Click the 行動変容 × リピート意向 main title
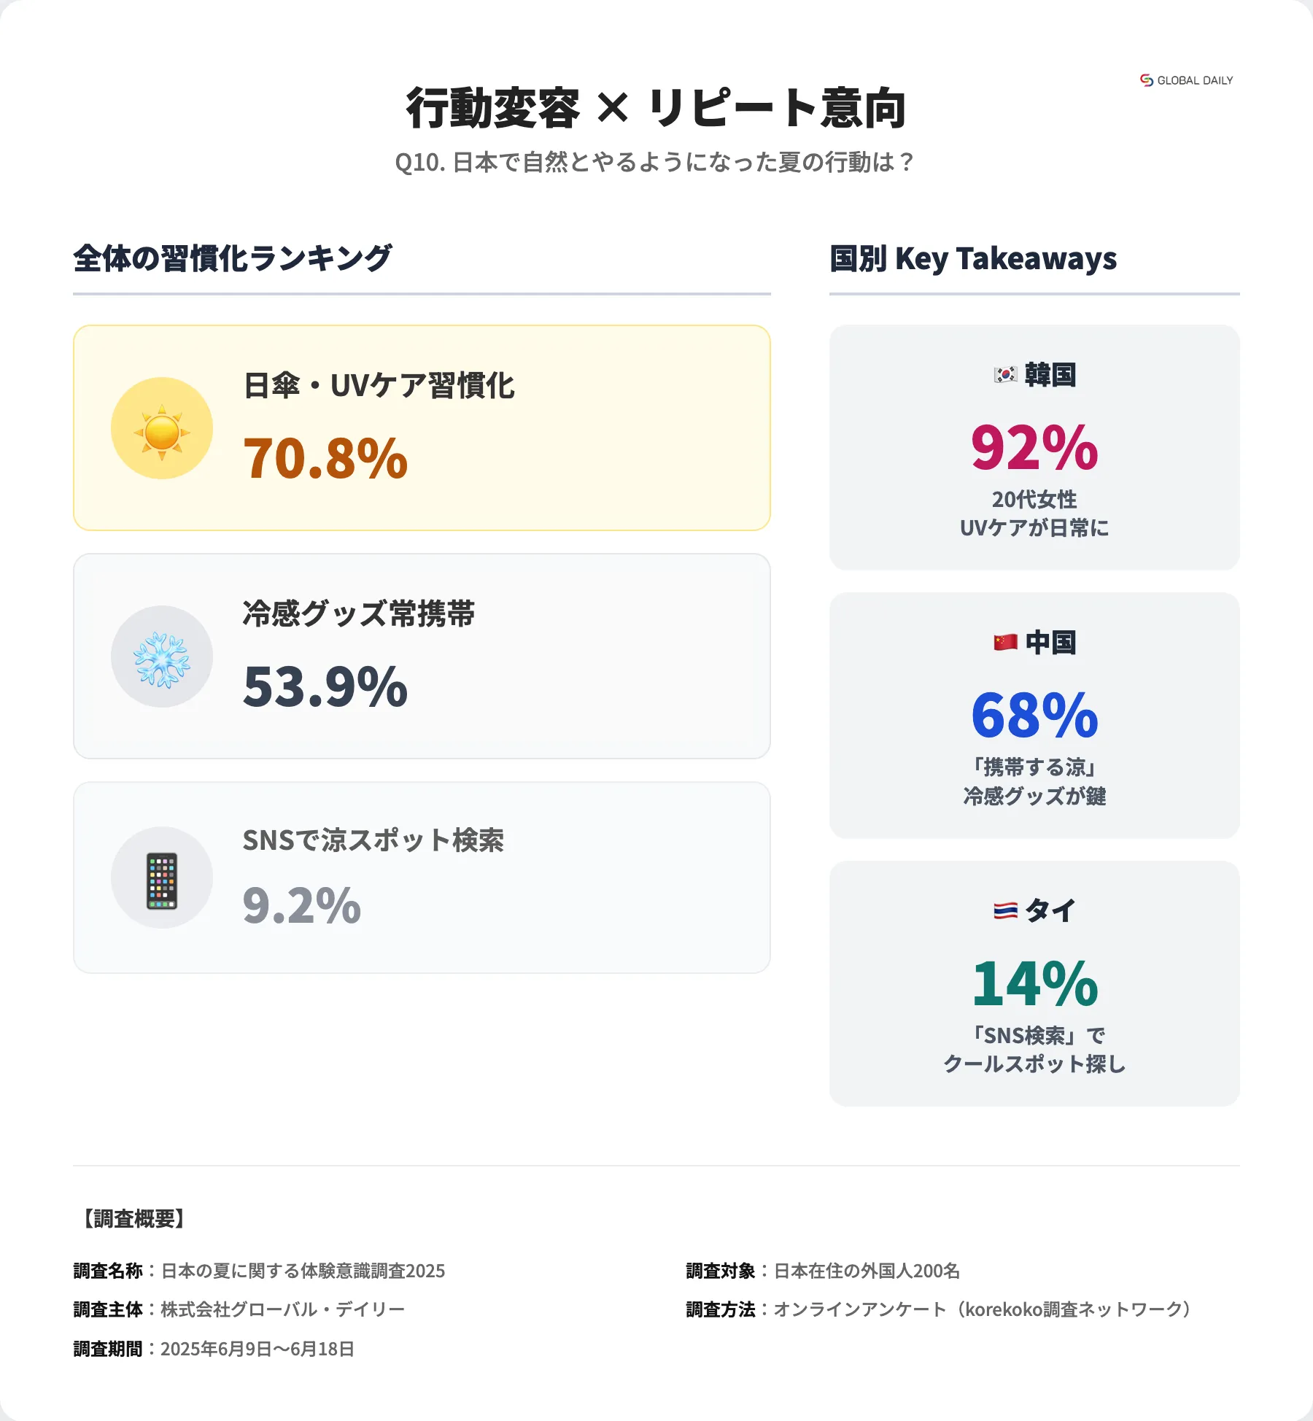Screen dimensions: 1313x1421 [x=656, y=109]
